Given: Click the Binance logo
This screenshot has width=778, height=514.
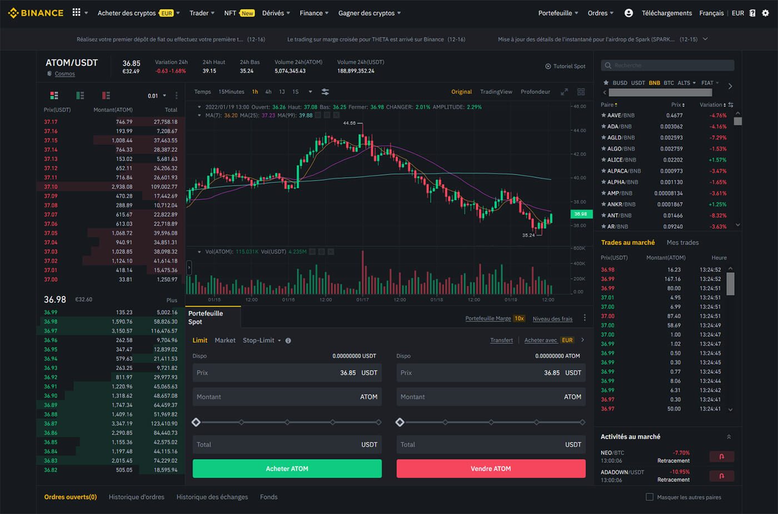Looking at the screenshot, I should tap(36, 13).
